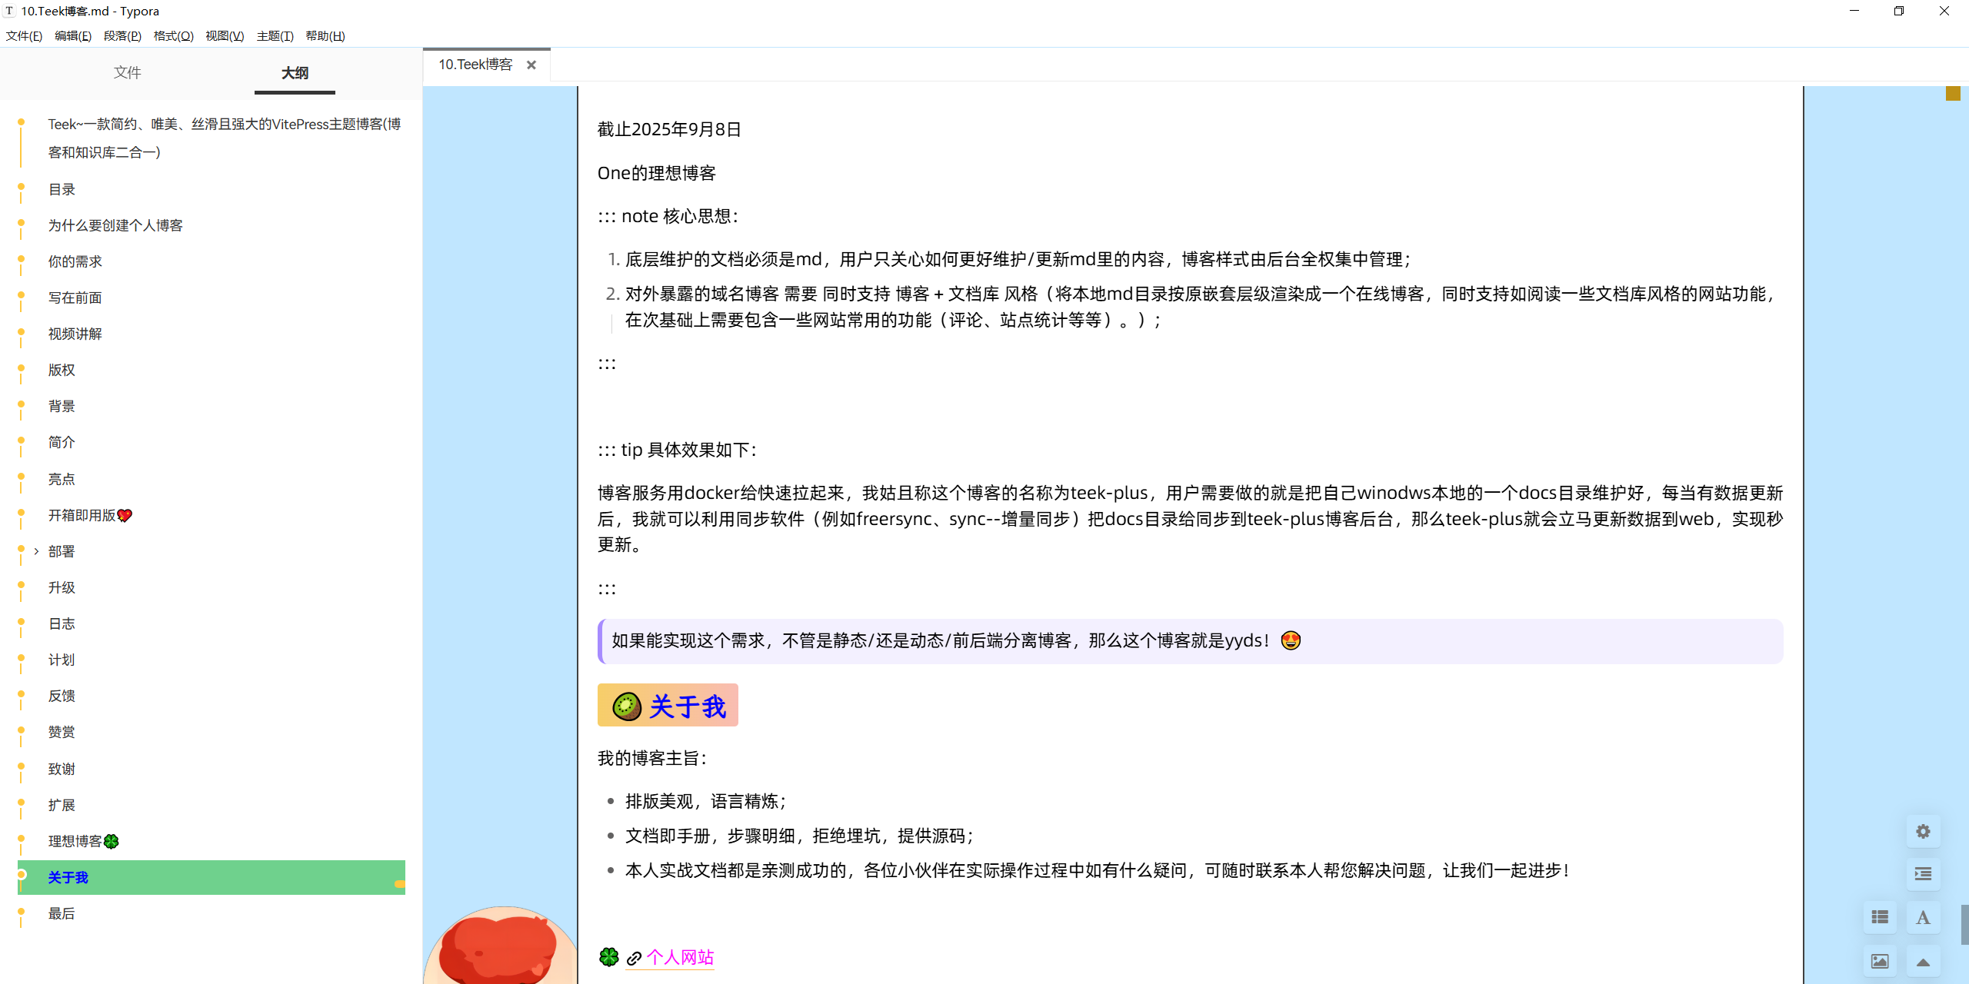Select 理想博客 outline entry

75,841
